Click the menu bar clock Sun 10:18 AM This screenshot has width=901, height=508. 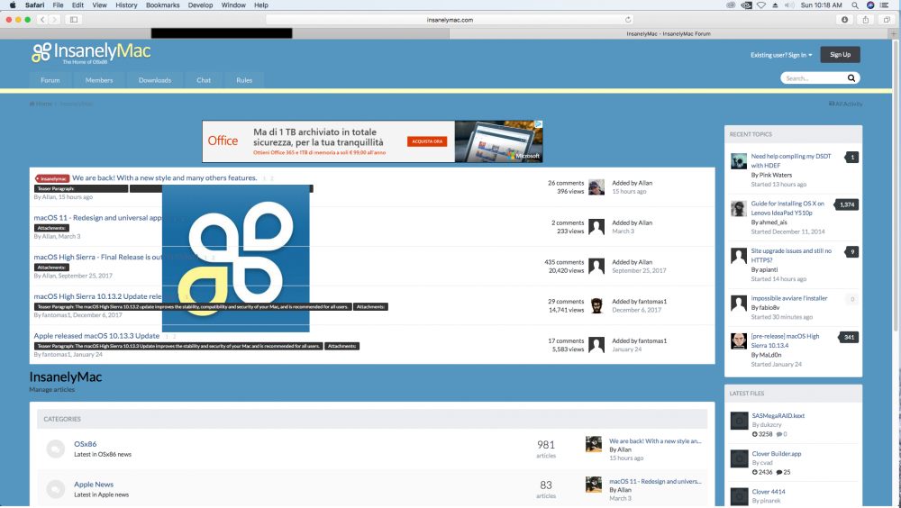pos(821,5)
